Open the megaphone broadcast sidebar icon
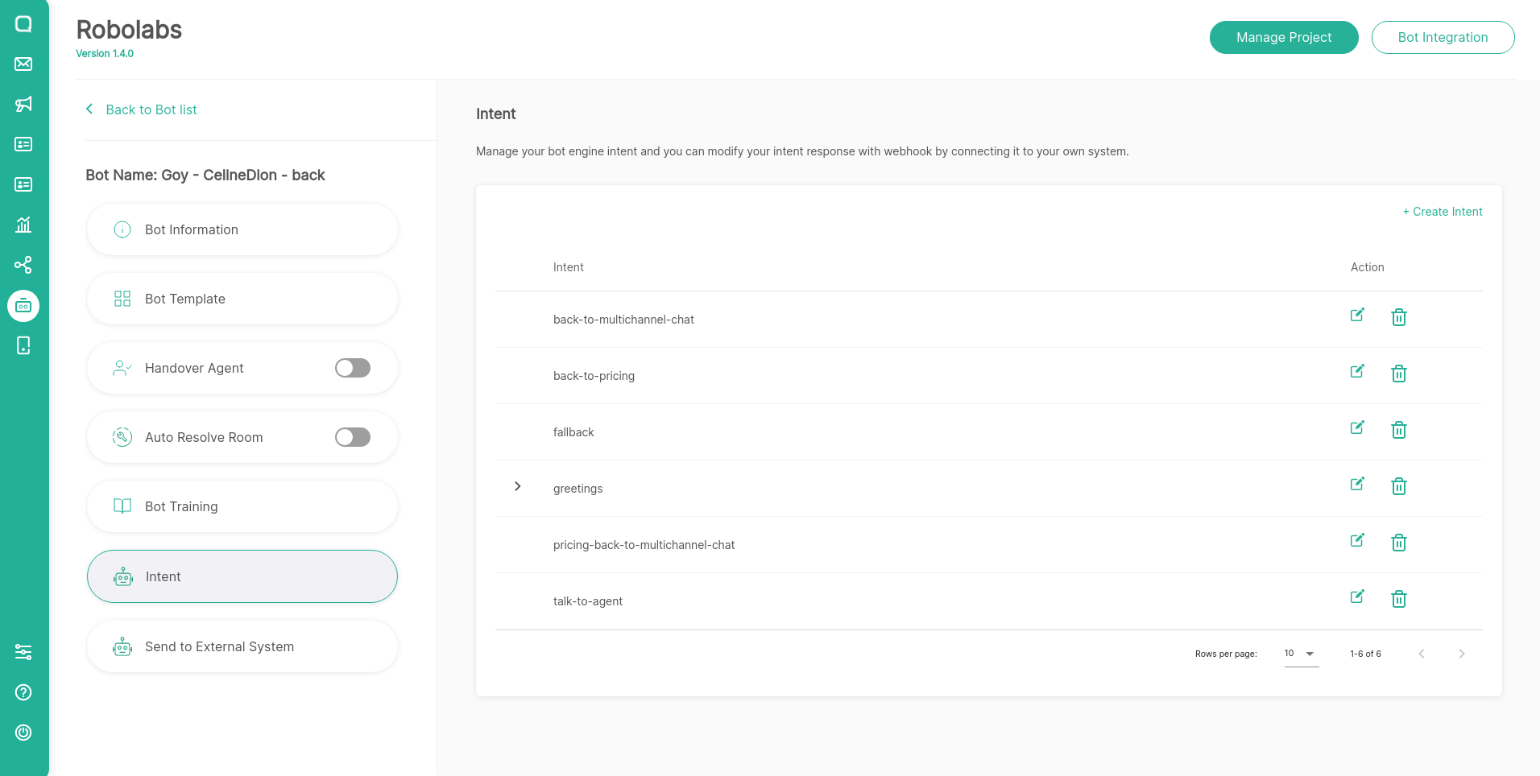The image size is (1540, 776). (23, 104)
